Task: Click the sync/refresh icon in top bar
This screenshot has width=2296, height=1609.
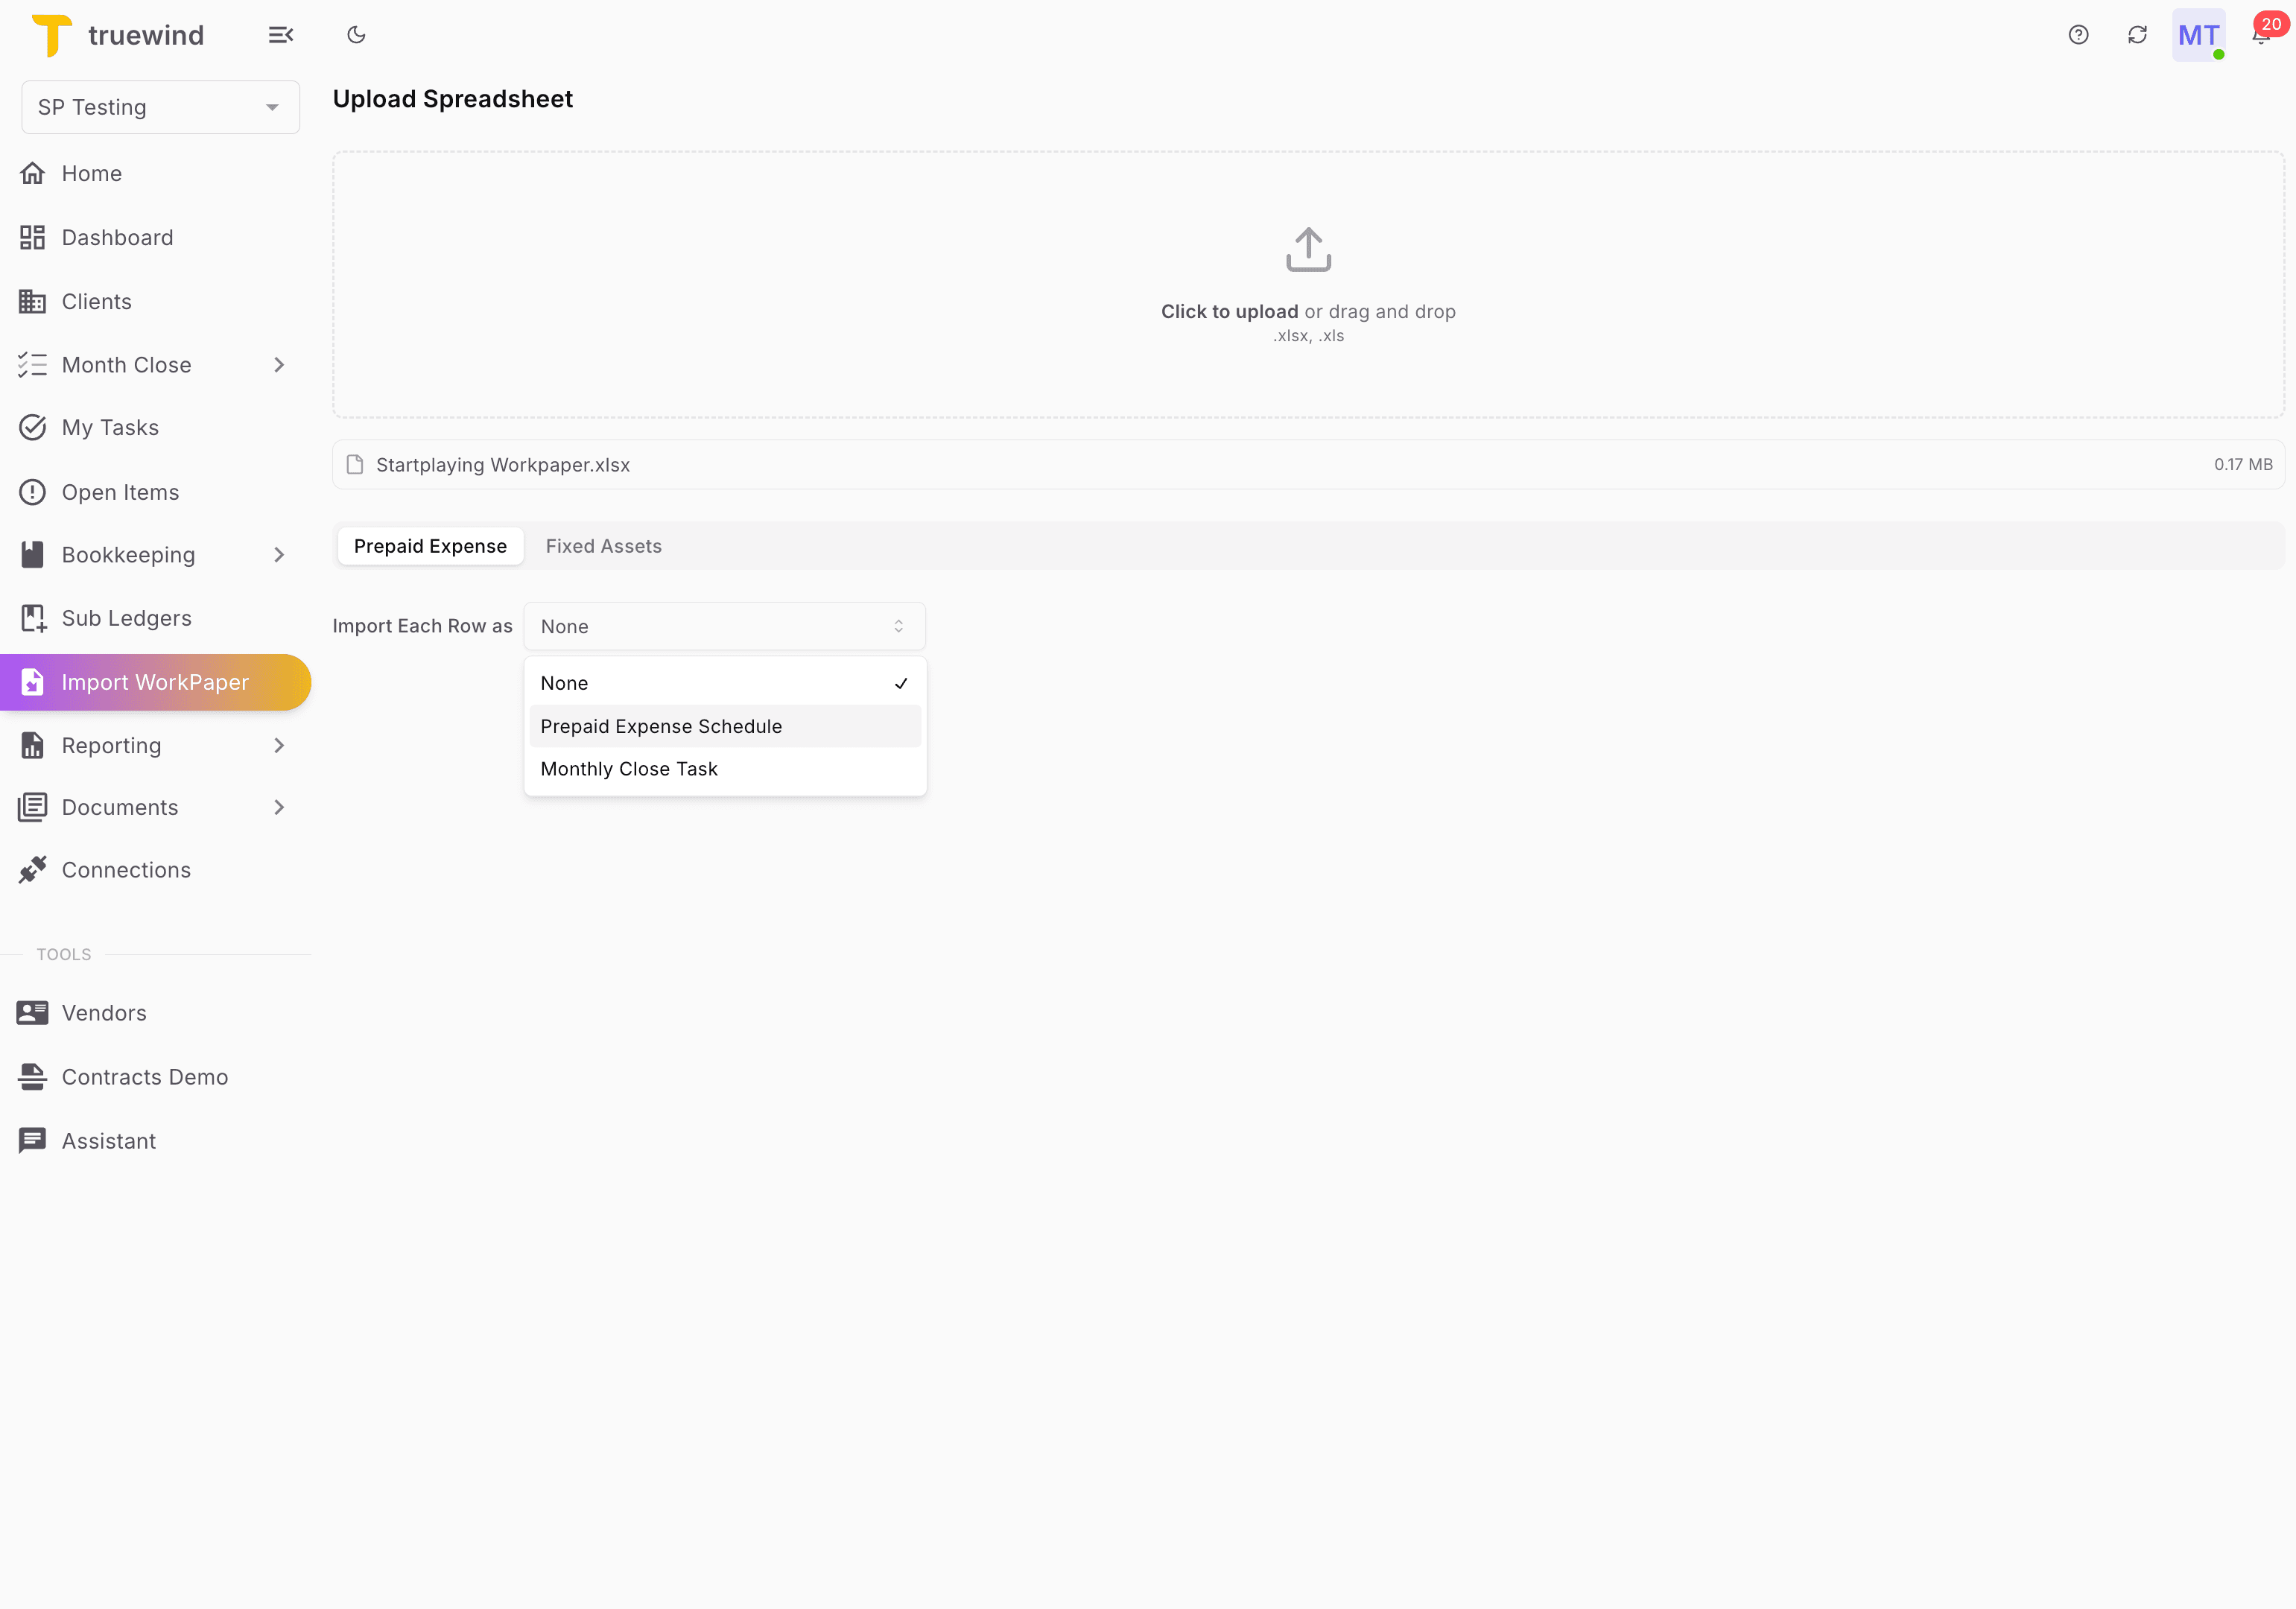Action: [x=2137, y=34]
